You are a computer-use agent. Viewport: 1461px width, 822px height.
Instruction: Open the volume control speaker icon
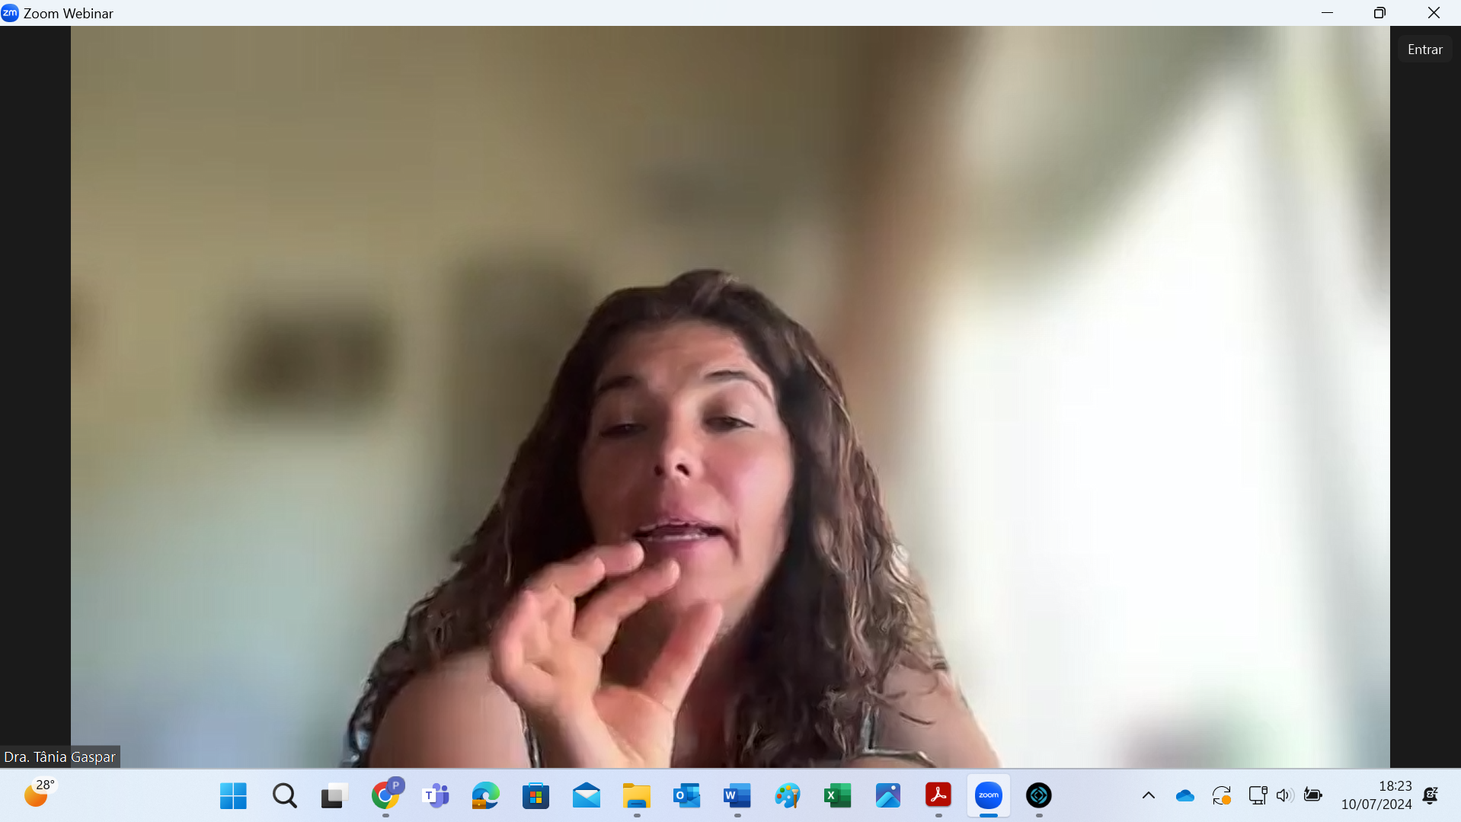1284,795
